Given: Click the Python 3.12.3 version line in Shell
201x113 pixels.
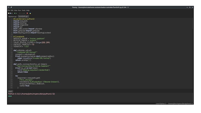Looking at the screenshot, I should (31, 94).
